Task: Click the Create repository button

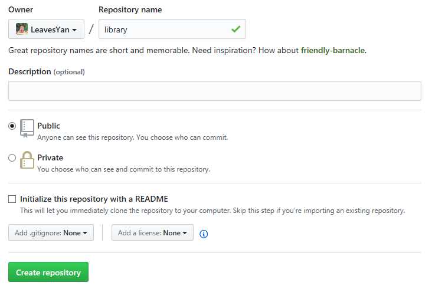Action: [x=48, y=272]
